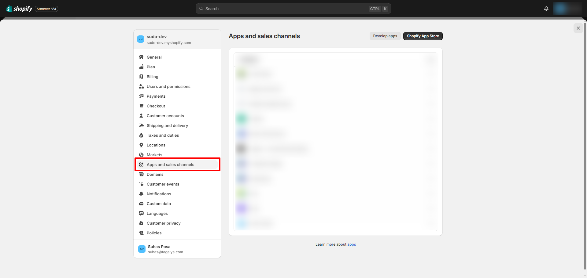Click the SP user avatar
The width and height of the screenshot is (587, 278).
point(142,249)
